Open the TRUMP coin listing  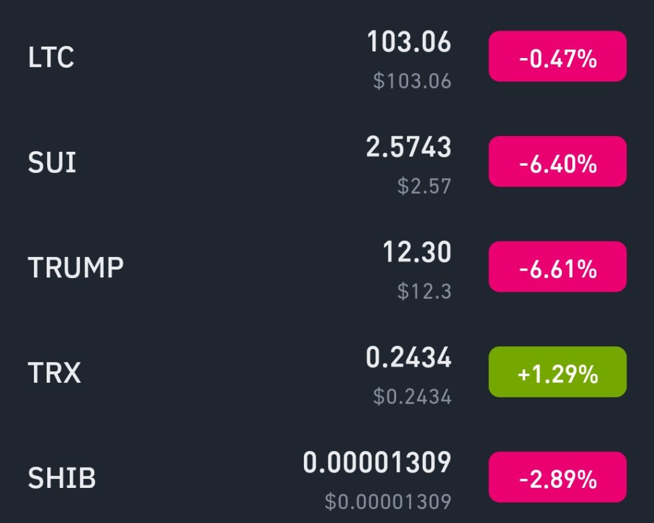point(327,267)
